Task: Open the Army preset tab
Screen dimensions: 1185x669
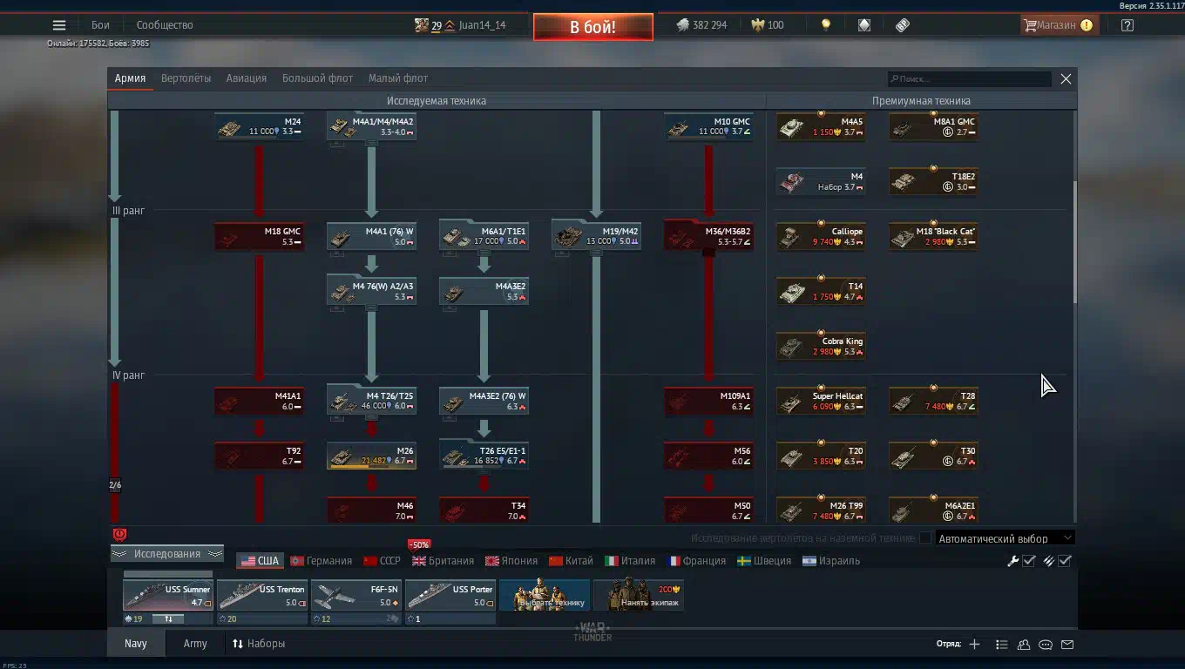Action: (x=195, y=644)
